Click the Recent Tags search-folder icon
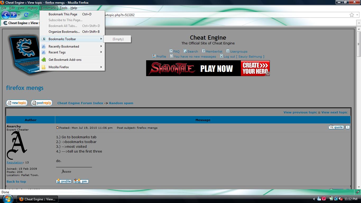 (x=44, y=52)
